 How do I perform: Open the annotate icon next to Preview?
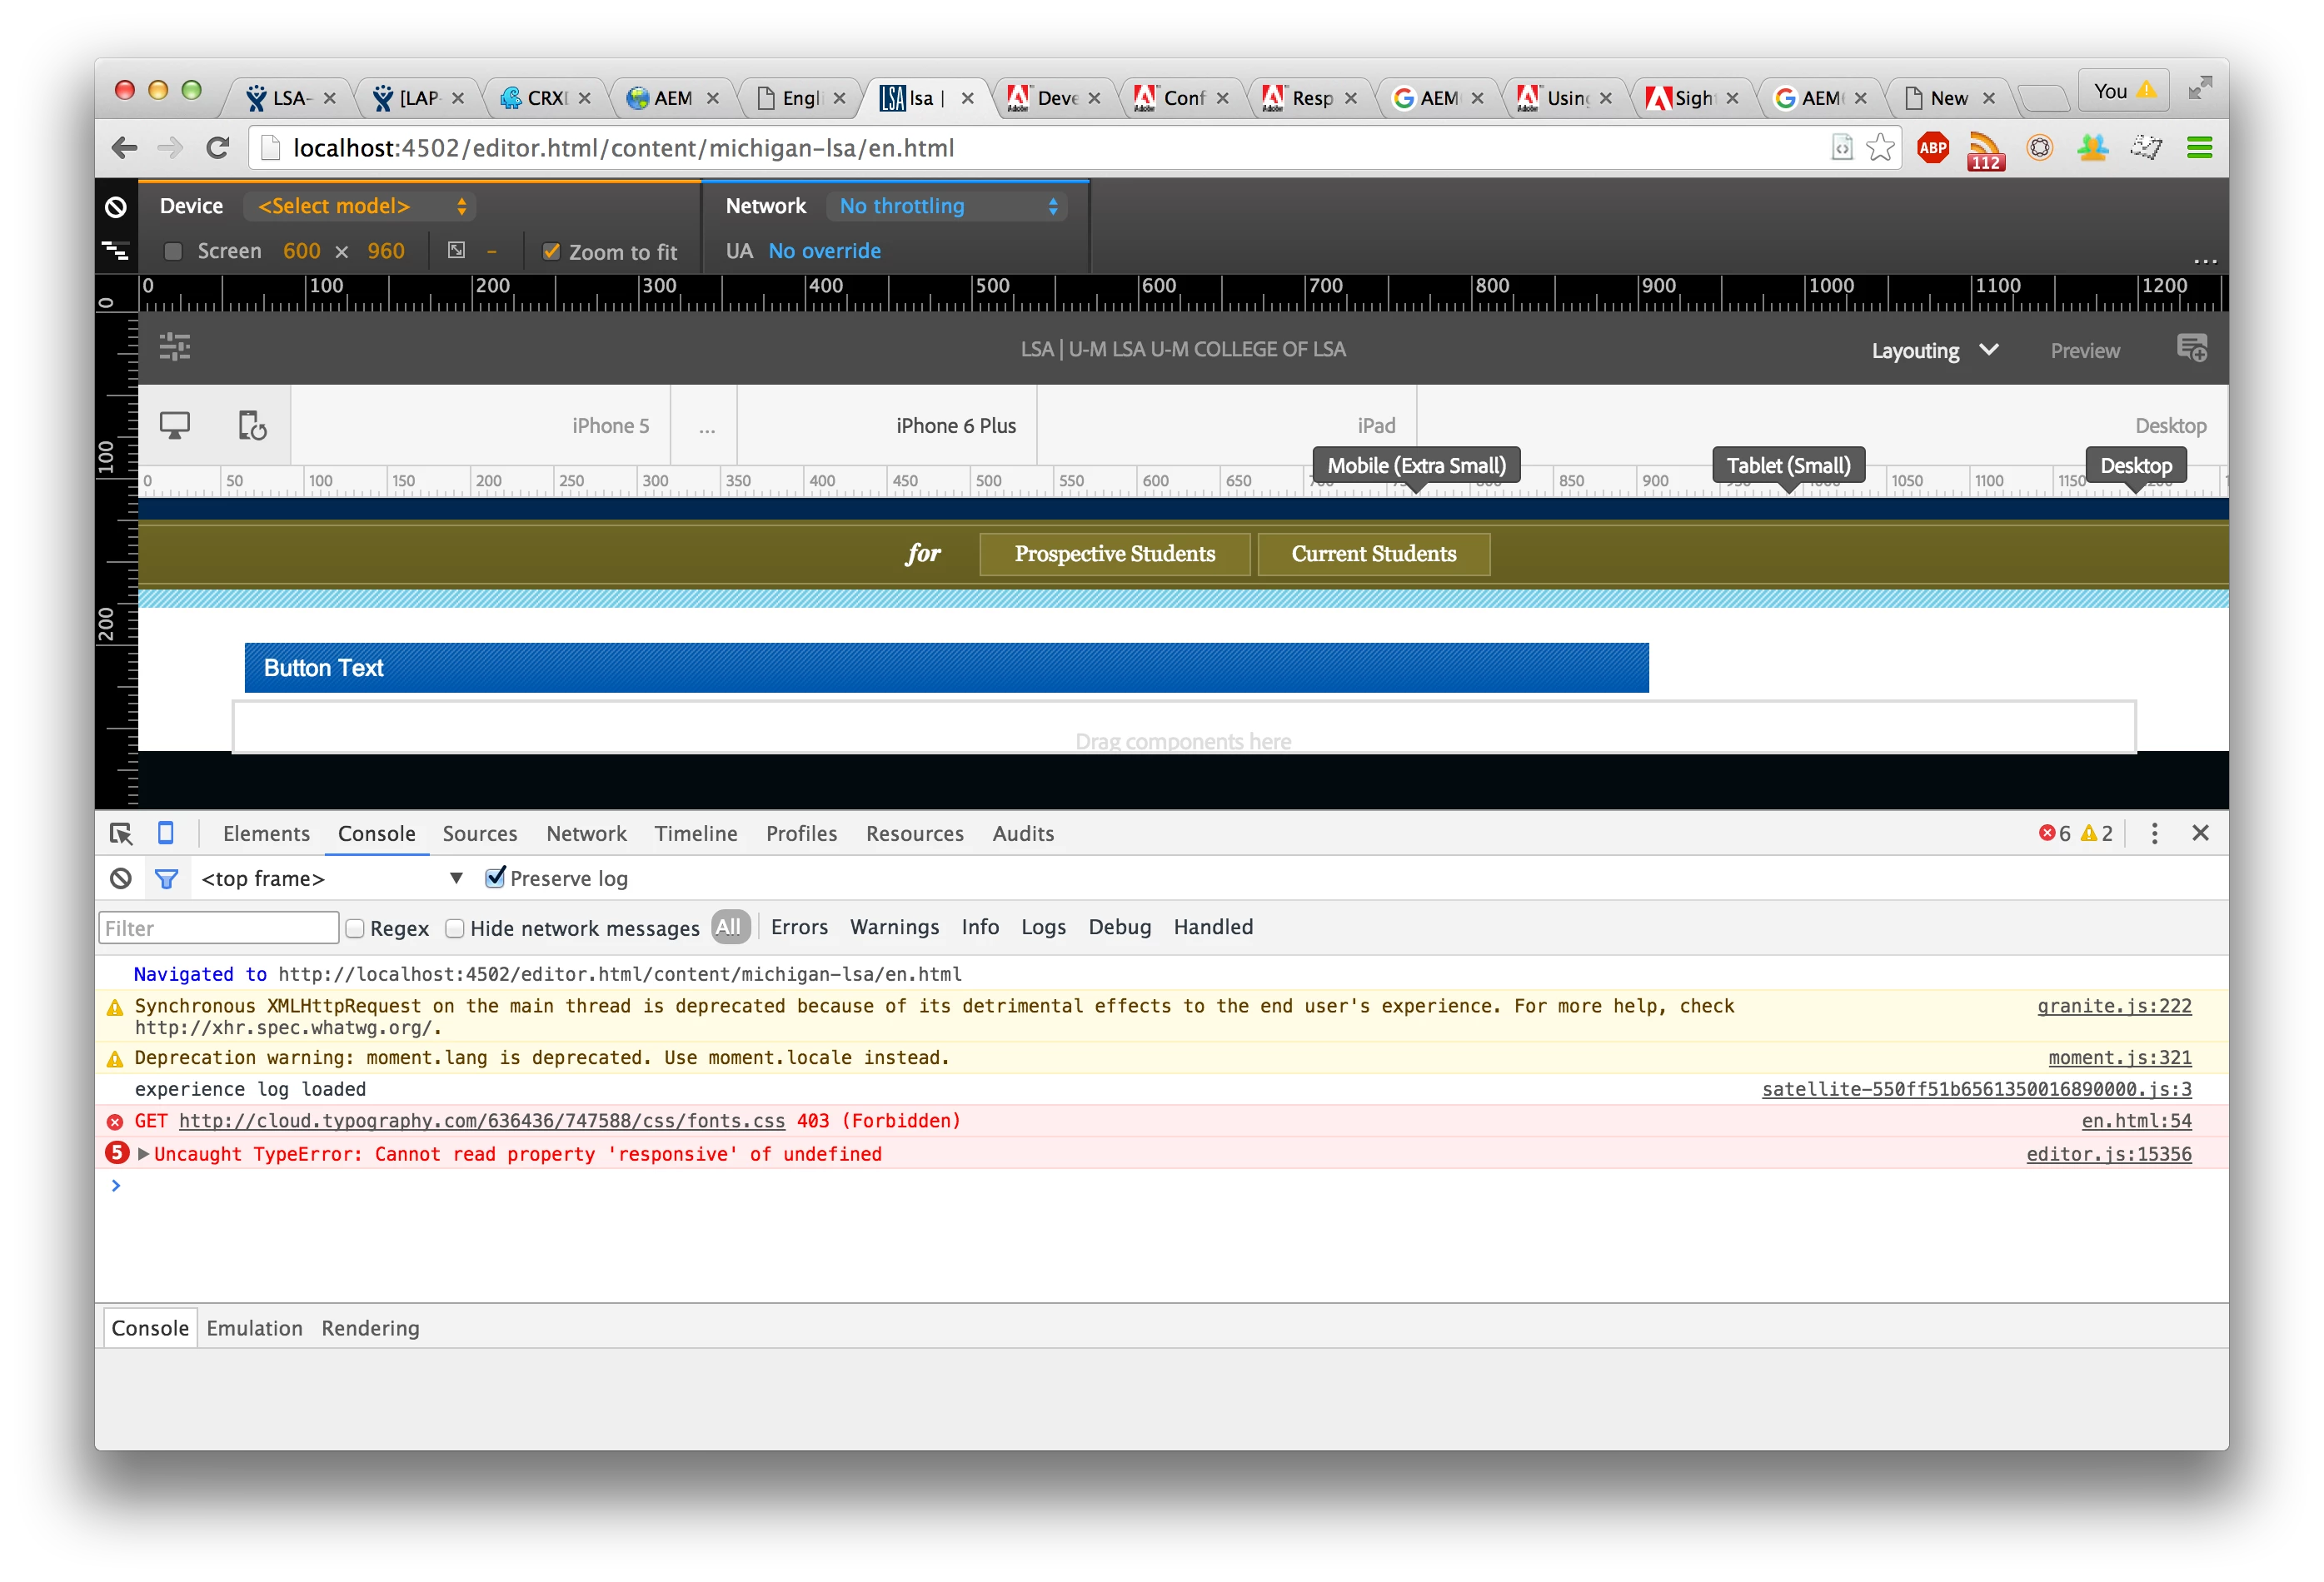pos(2191,349)
